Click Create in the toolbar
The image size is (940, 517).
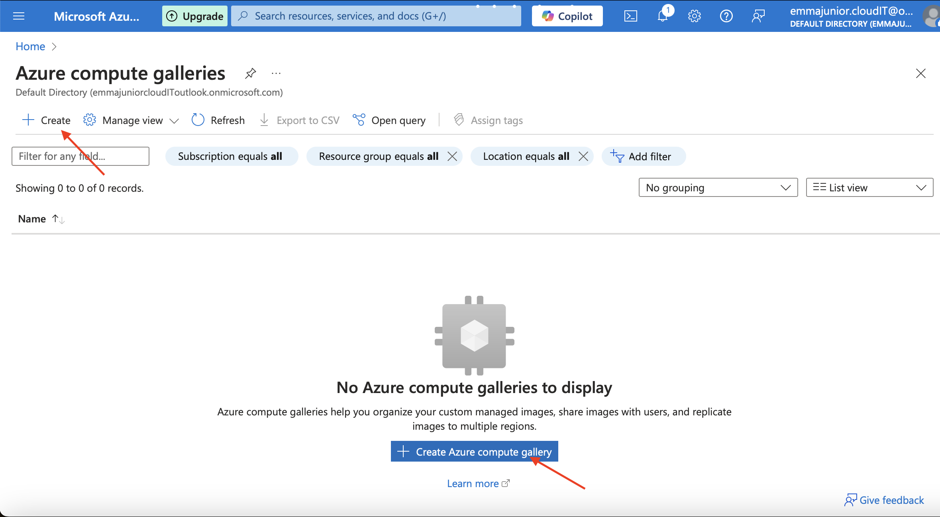click(x=46, y=120)
